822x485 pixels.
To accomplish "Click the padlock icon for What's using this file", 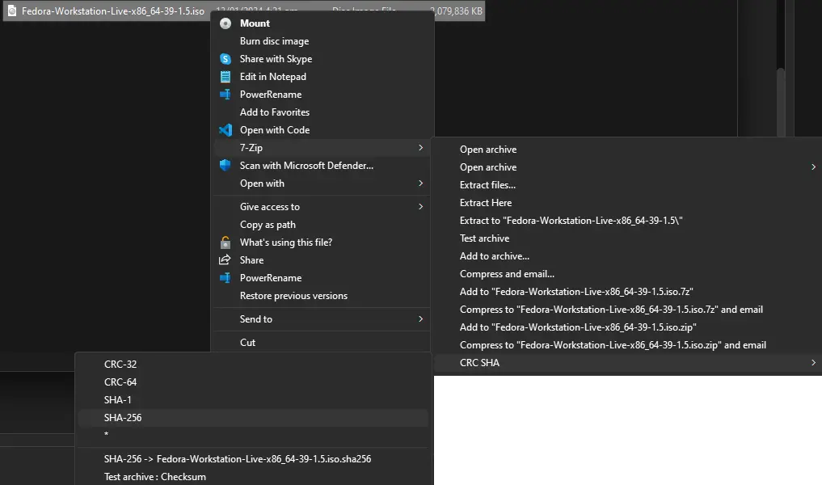I will 226,242.
